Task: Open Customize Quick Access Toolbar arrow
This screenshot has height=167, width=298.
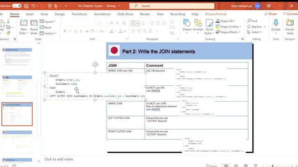Action: click(x=66, y=6)
